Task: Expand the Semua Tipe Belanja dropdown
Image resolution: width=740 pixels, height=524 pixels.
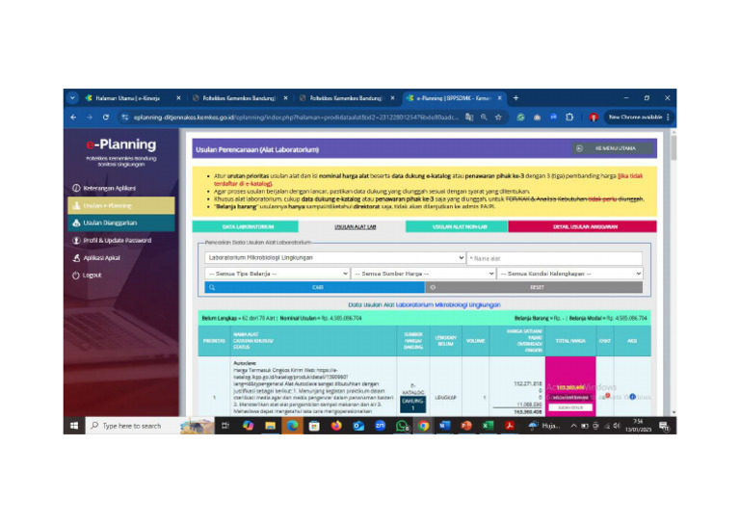Action: 277,274
